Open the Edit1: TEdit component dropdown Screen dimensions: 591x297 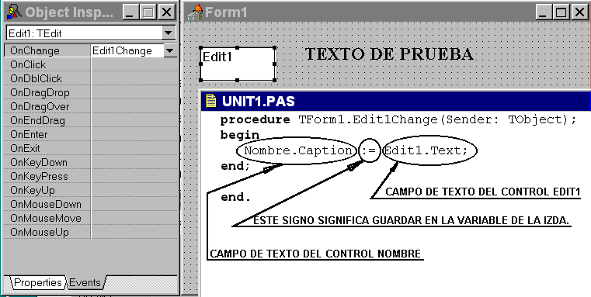coord(168,33)
